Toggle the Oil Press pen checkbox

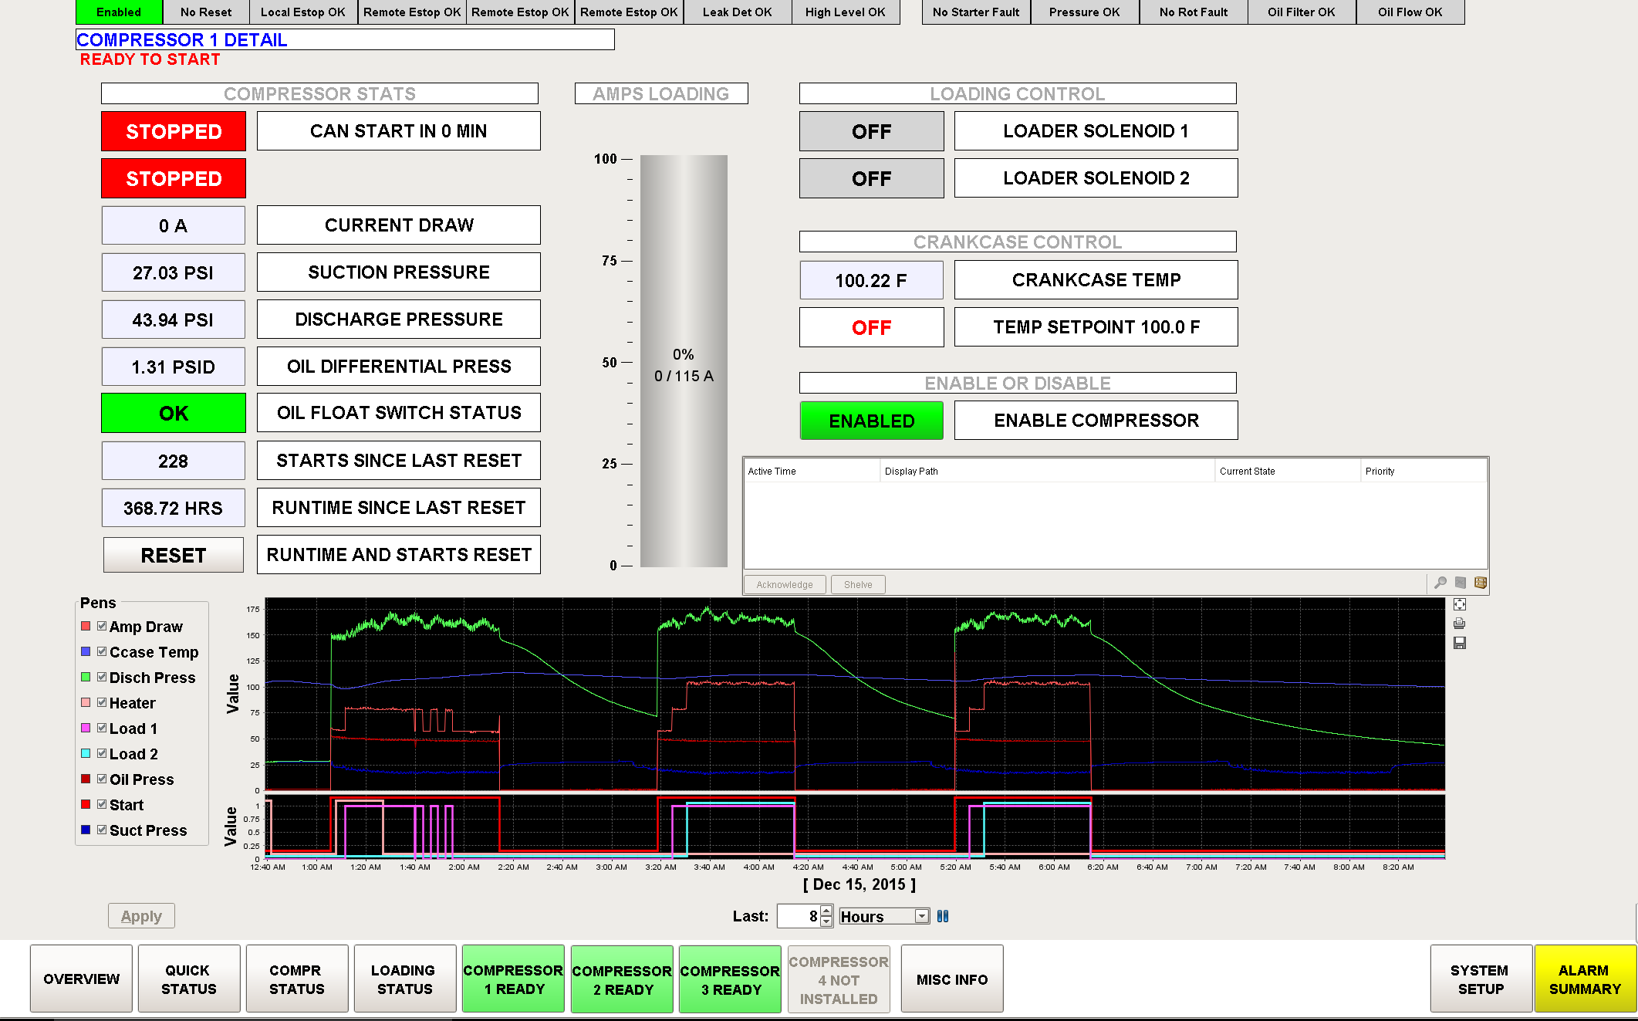102,779
